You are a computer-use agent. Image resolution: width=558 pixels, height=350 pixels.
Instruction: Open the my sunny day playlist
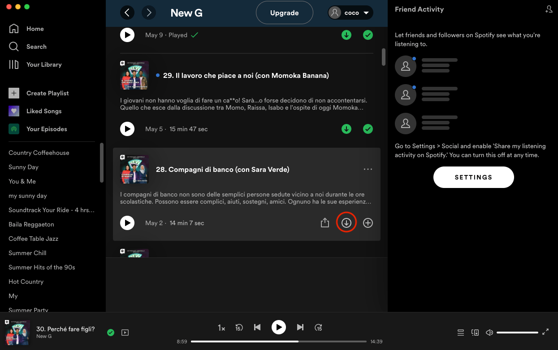coord(28,196)
